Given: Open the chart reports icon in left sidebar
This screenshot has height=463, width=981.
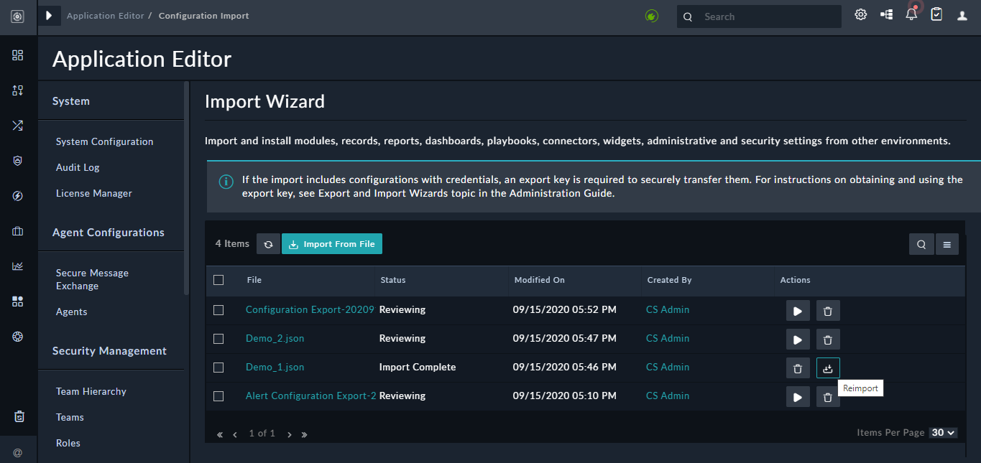Looking at the screenshot, I should click(x=18, y=266).
